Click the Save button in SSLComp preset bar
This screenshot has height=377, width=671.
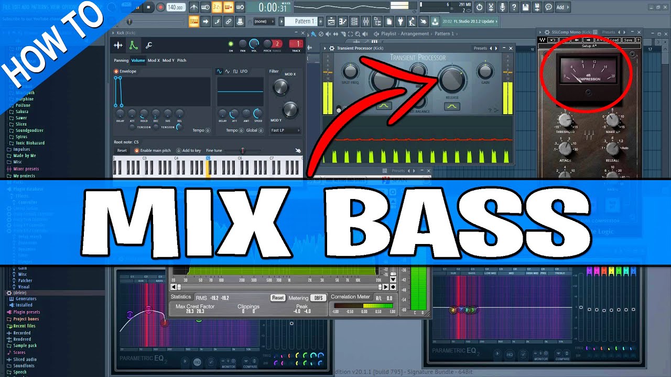click(628, 40)
